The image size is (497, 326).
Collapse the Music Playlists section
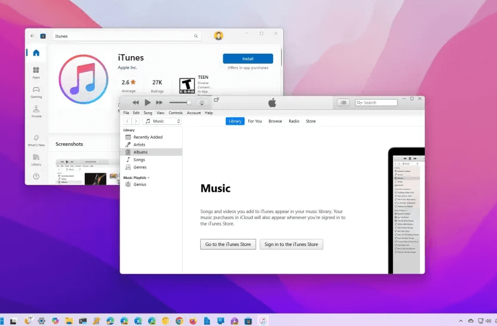[136, 177]
